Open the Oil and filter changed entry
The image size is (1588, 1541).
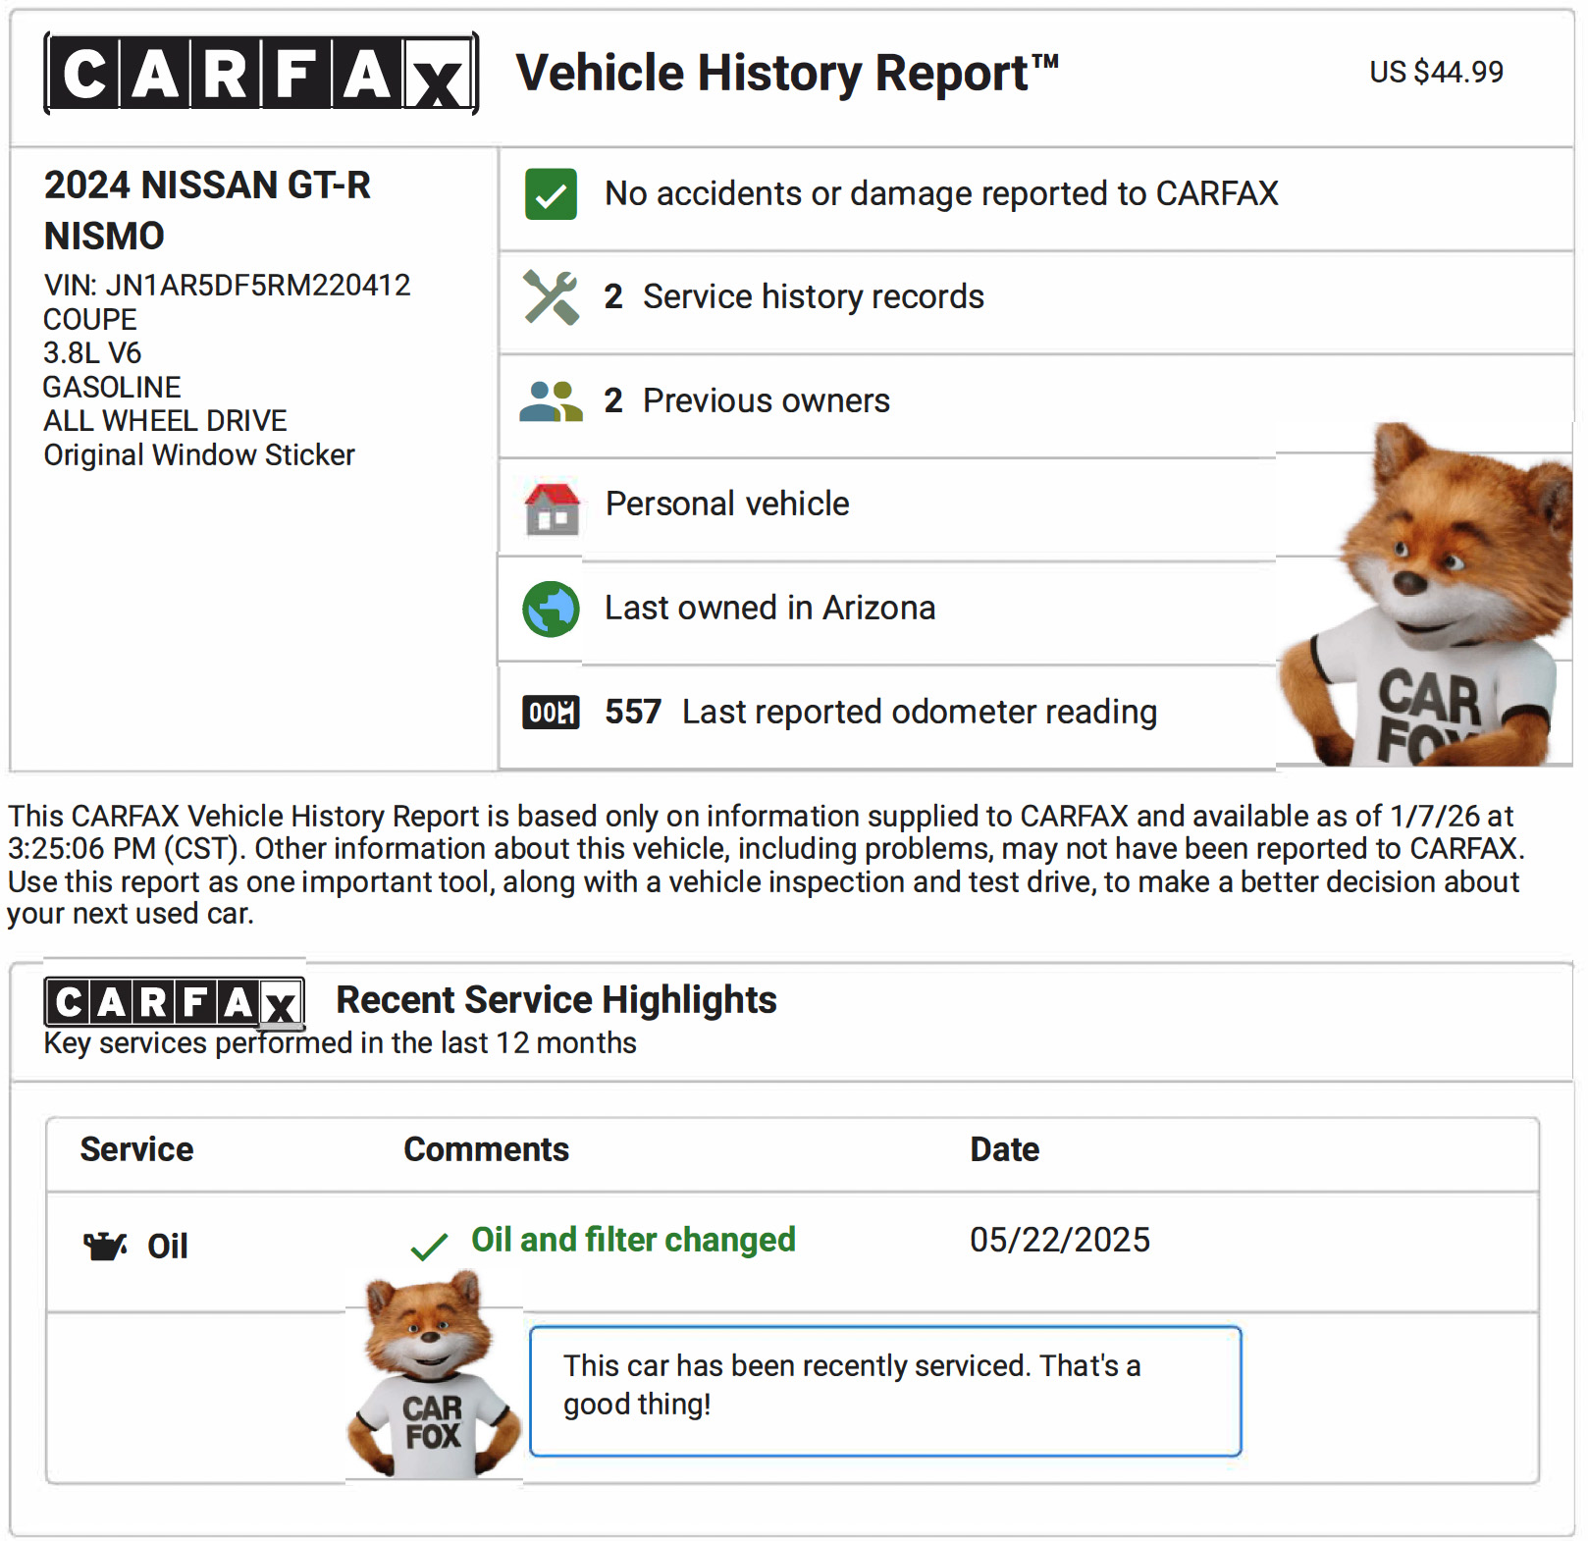click(633, 1240)
